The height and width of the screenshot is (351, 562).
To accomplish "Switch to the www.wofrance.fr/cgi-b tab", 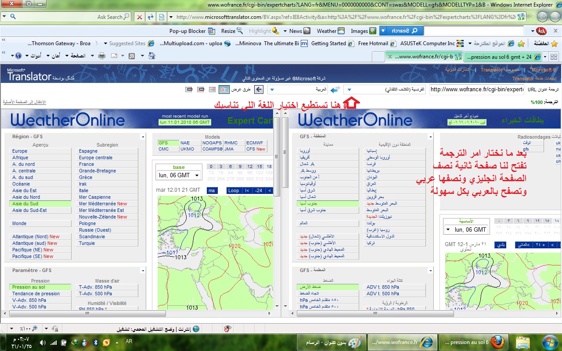I will click(424, 57).
